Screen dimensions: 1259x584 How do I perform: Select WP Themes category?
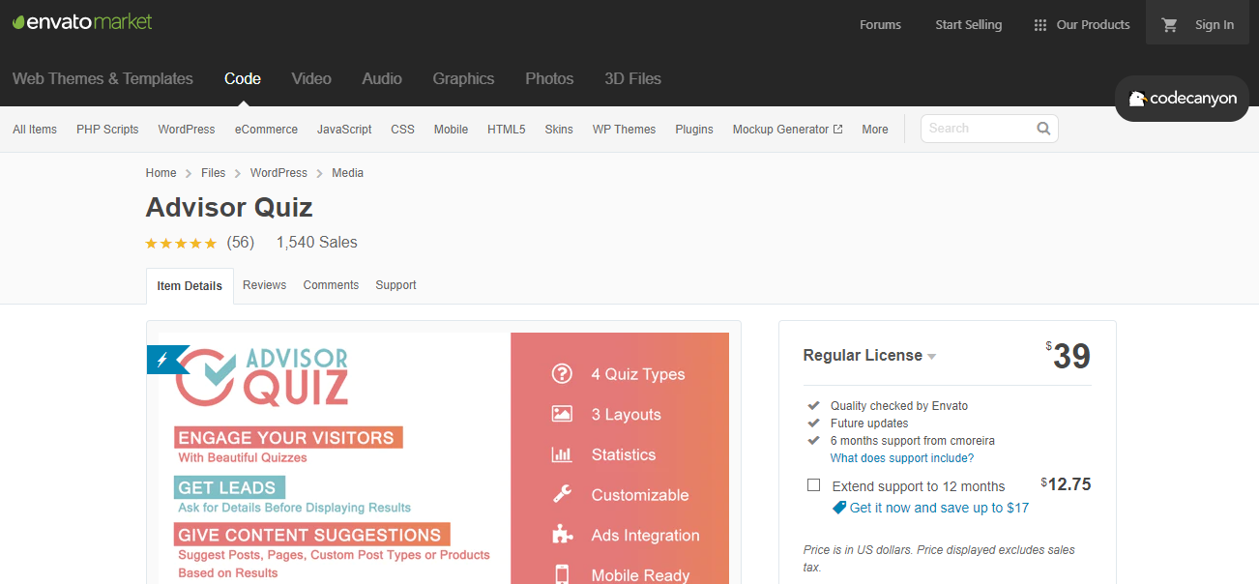tap(624, 130)
